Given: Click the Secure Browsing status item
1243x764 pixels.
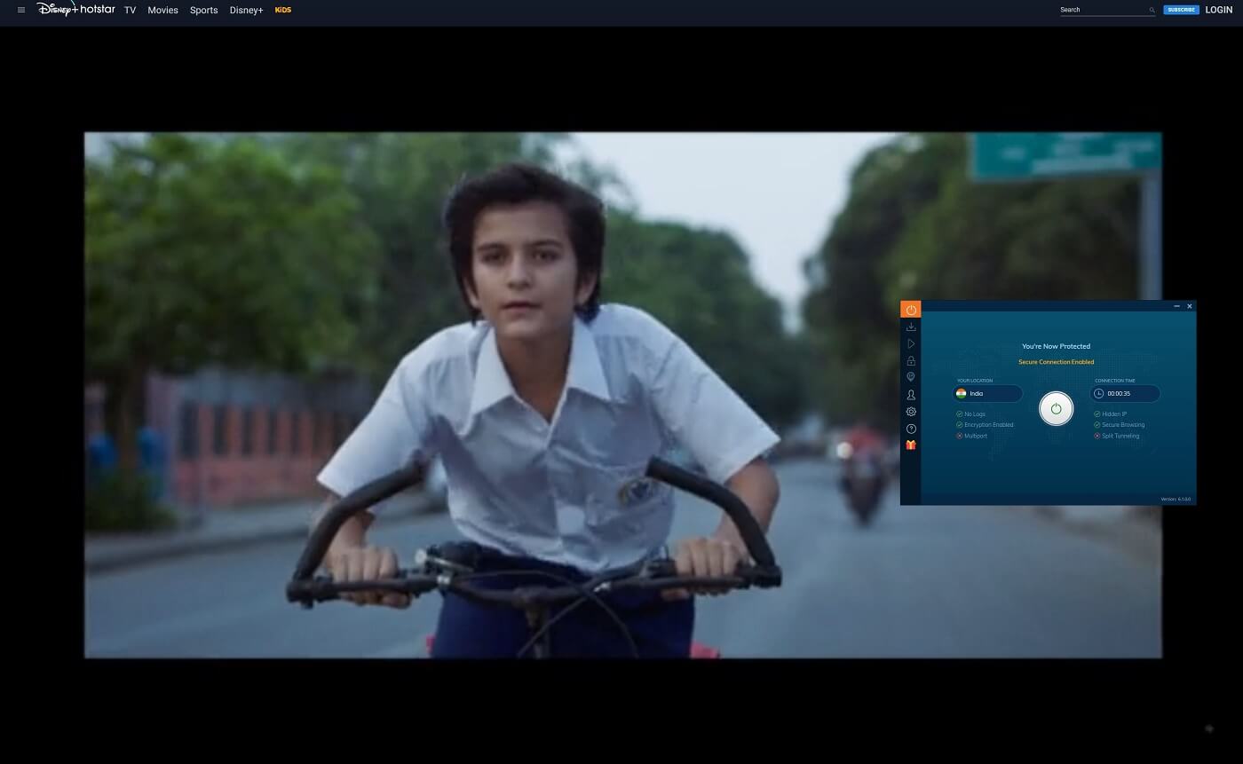Looking at the screenshot, I should 1119,425.
